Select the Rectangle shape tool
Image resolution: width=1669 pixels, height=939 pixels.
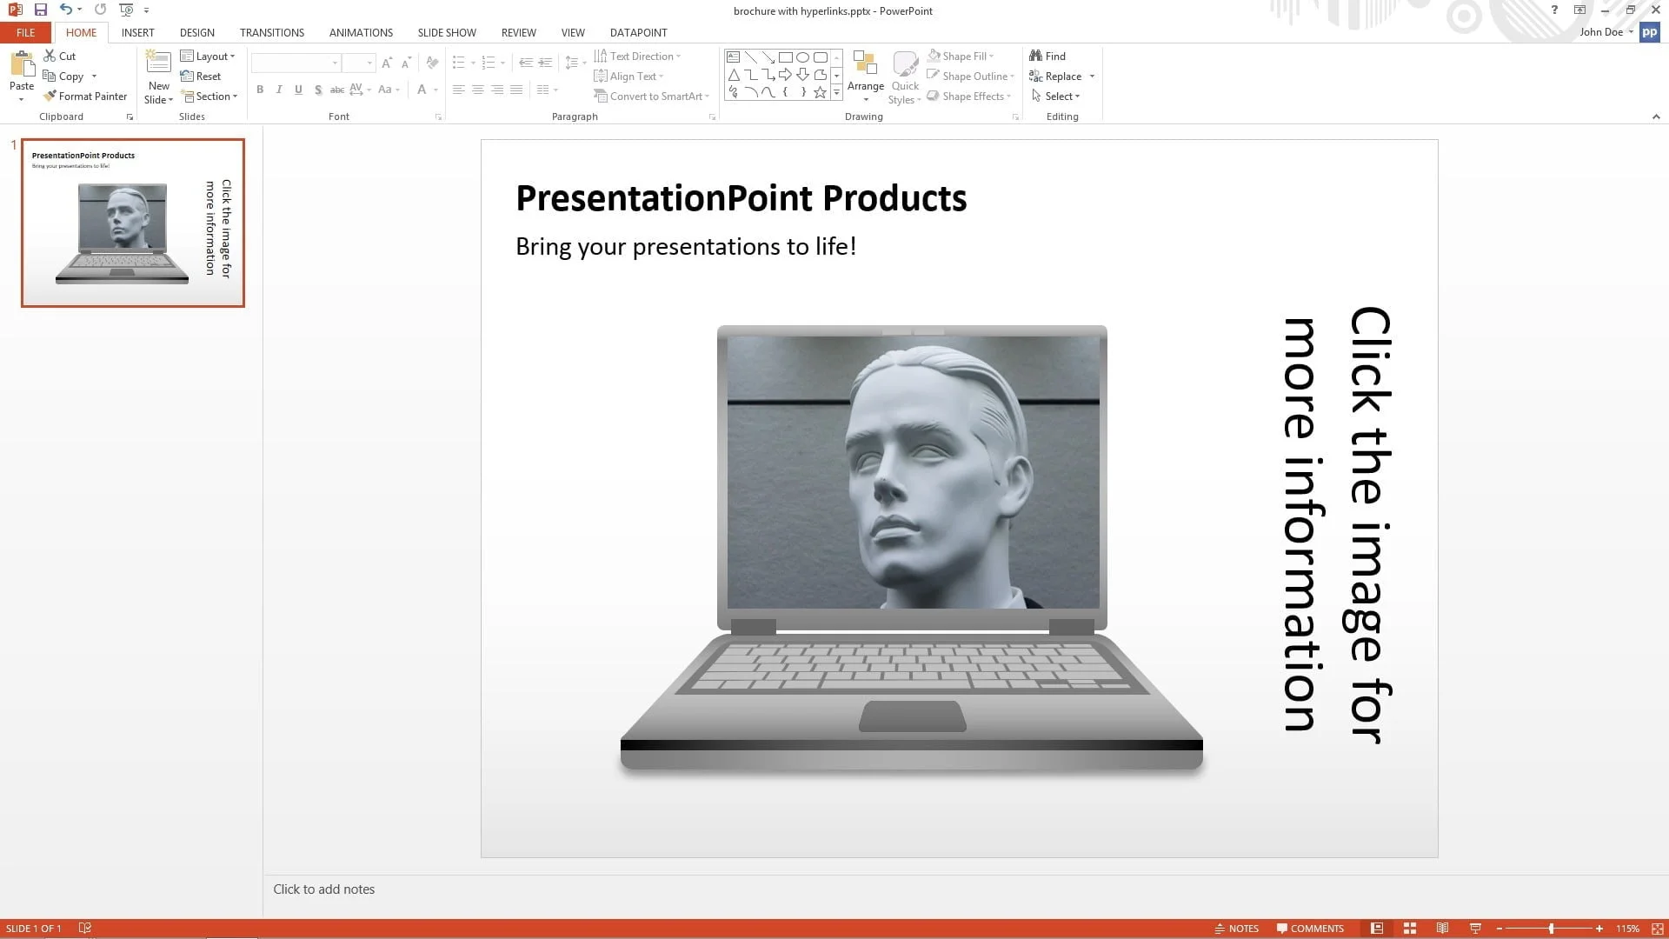786,57
